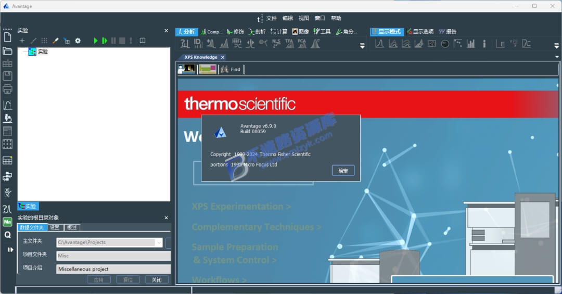Click the TFA analysis icon

pyautogui.click(x=289, y=44)
